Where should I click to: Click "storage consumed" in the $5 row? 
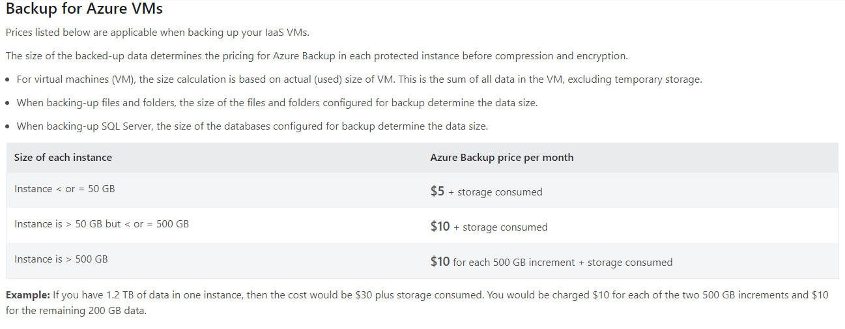(500, 192)
